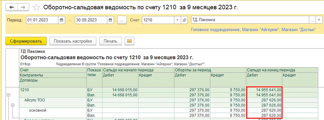Select the Айсулу ТОО row cell
Viewport: 324px width, 120px height.
(53, 102)
